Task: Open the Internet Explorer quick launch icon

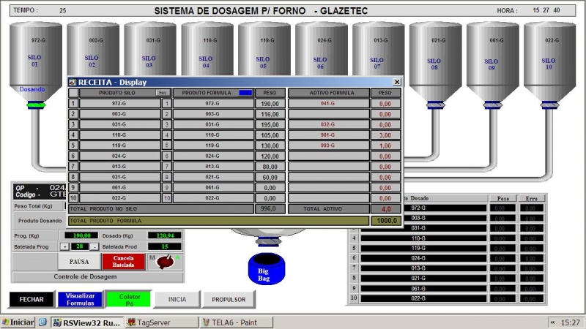Action: coord(43,322)
